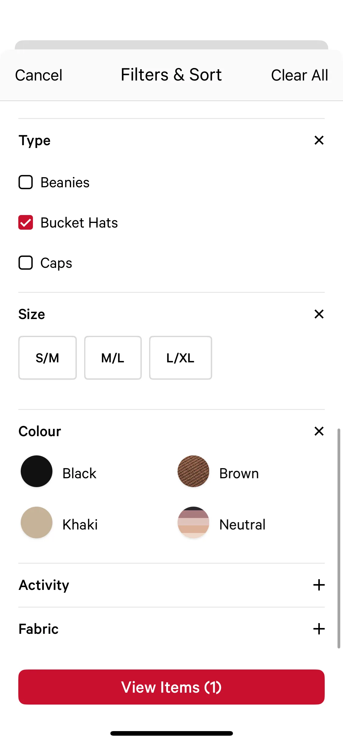
Task: Enable the Caps type filter
Action: click(x=26, y=263)
